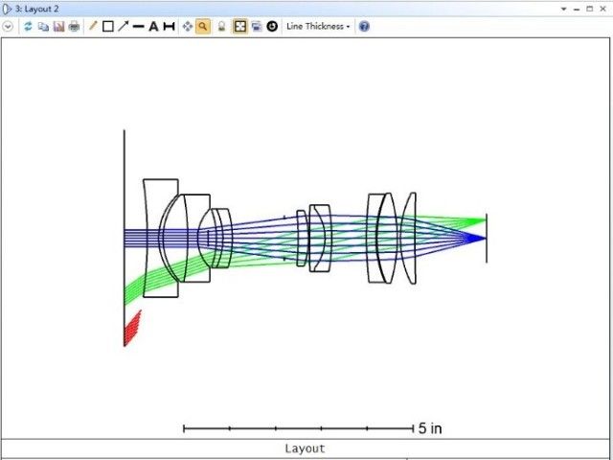Screen dimensions: 613x460
Task: Select the H dimension measure tool
Action: (169, 27)
